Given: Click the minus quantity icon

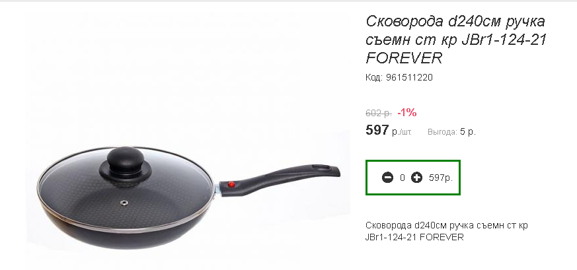Looking at the screenshot, I should tap(387, 178).
